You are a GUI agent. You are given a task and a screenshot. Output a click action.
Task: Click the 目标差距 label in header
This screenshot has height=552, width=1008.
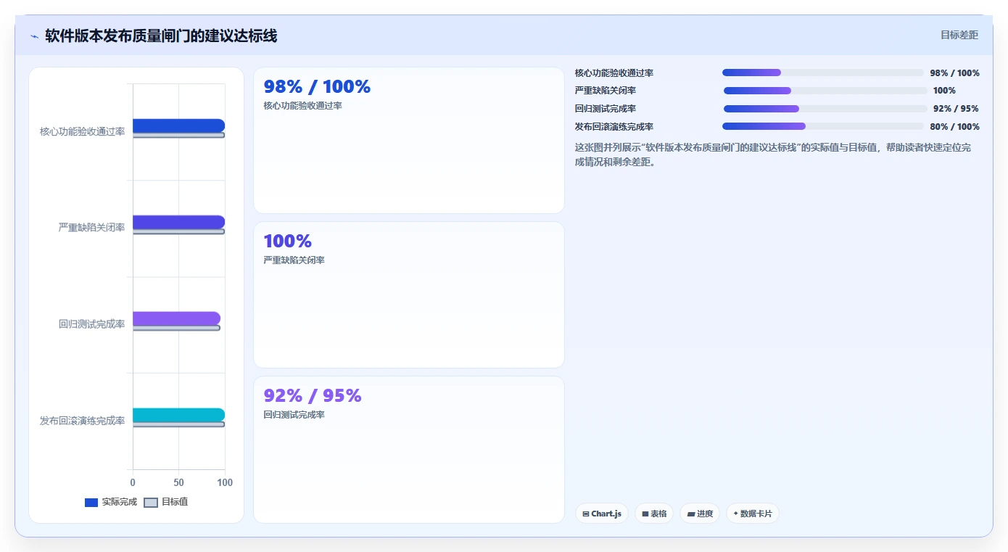pos(959,35)
